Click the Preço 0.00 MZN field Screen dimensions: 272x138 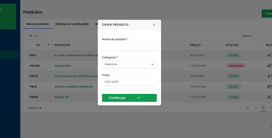[129, 82]
